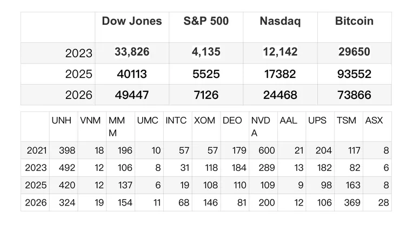Select the Nasdaq value 17382
The image size is (400, 244).
click(x=280, y=74)
